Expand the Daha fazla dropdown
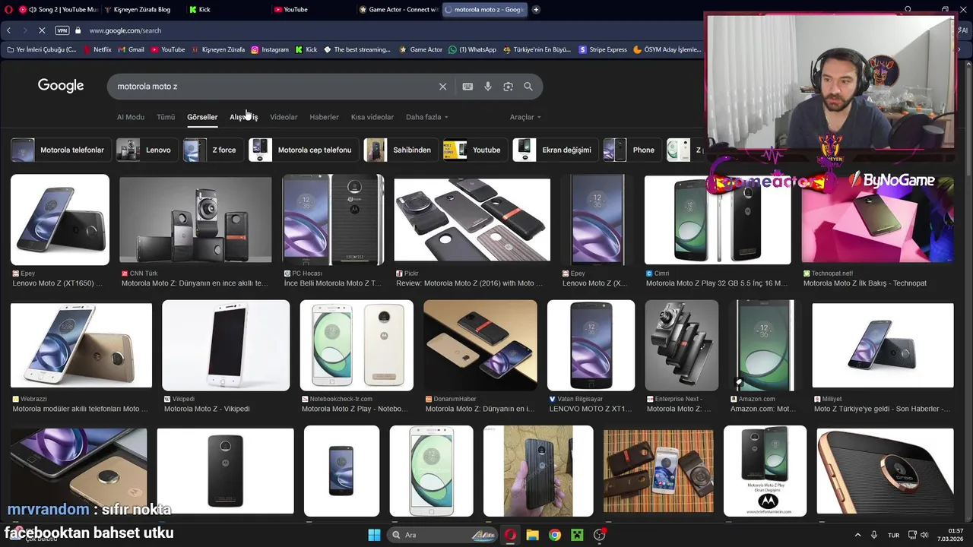Screen dimensions: 973x547 tap(426, 117)
